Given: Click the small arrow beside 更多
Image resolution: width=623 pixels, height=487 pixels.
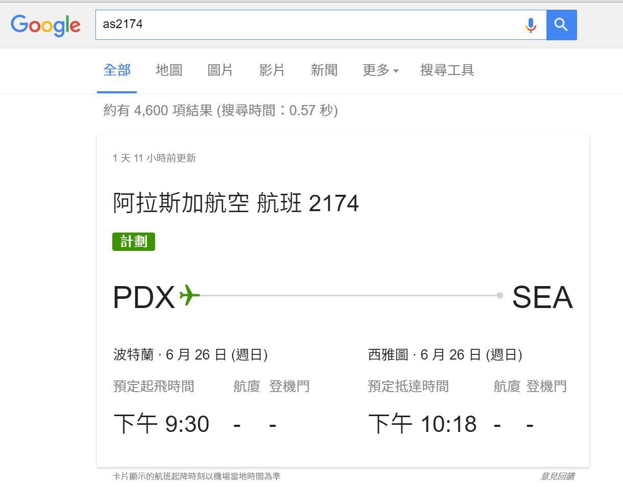Looking at the screenshot, I should click(x=396, y=71).
